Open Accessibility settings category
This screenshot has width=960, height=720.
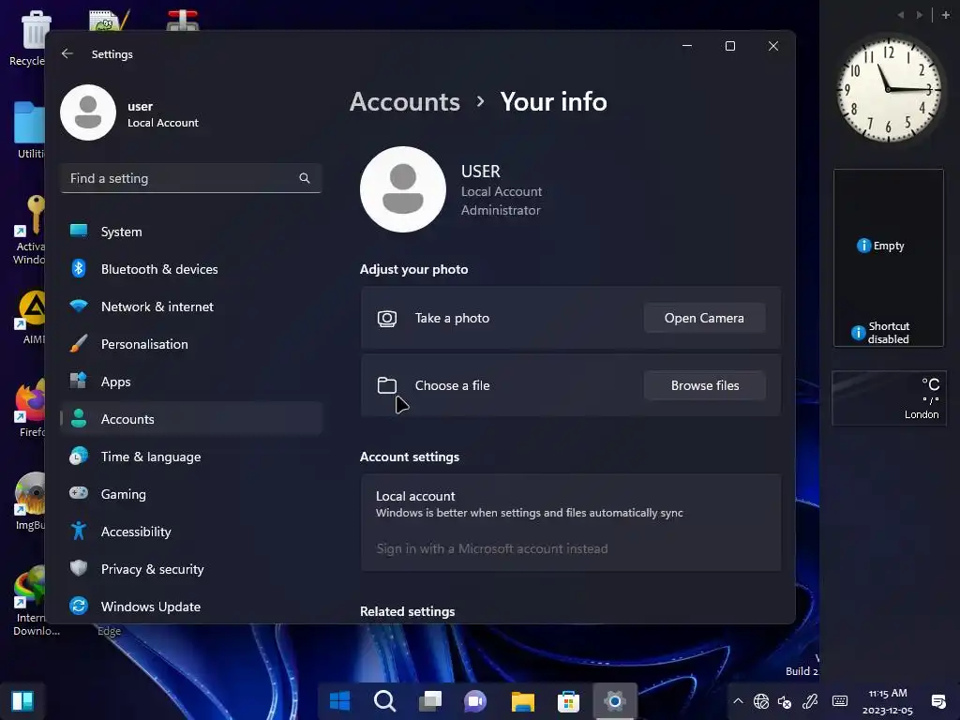tap(191, 532)
